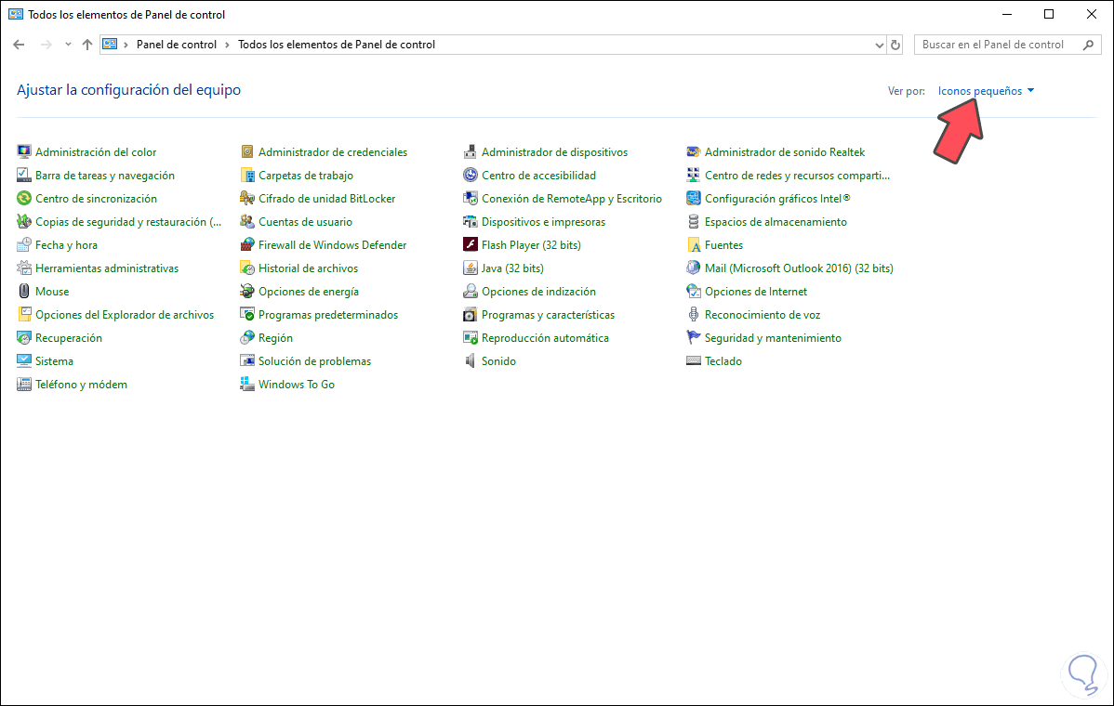Click the Firewall de Windows Defender icon

(247, 245)
